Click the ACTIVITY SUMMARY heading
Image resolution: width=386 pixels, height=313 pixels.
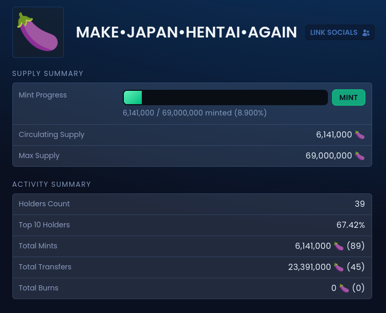pos(51,184)
